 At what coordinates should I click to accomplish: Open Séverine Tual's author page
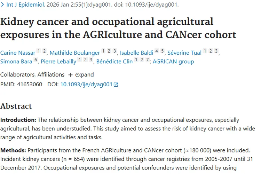(x=184, y=53)
